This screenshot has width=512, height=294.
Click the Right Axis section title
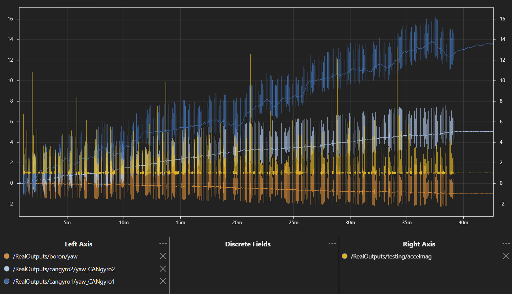(419, 244)
